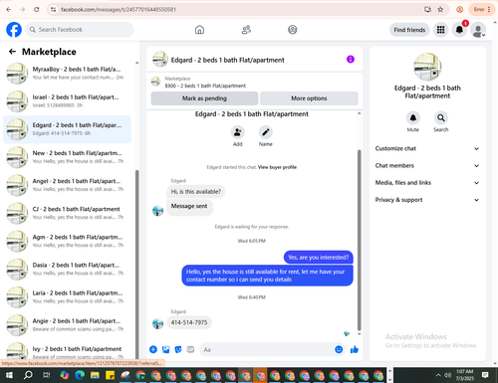Image resolution: width=498 pixels, height=383 pixels.
Task: Expand Media, files and links section
Action: pos(427,183)
